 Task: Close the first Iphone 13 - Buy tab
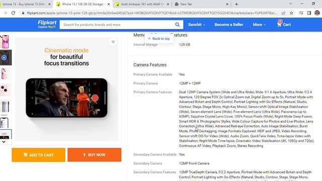click(49, 4)
